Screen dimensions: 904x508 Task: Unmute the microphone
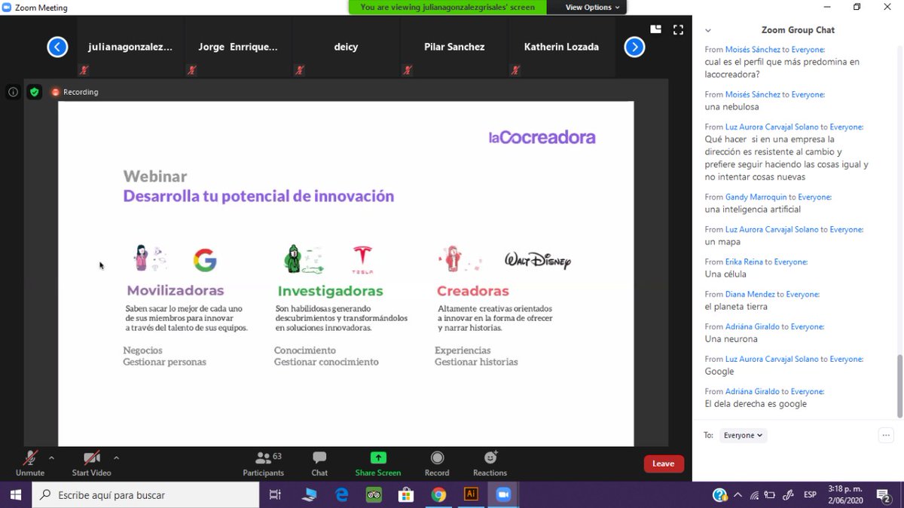[x=30, y=463]
